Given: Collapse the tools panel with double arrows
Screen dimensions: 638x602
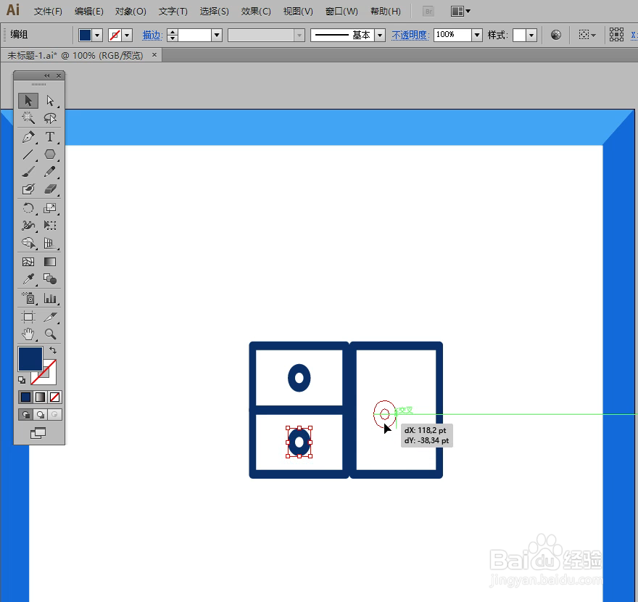Looking at the screenshot, I should pos(47,75).
